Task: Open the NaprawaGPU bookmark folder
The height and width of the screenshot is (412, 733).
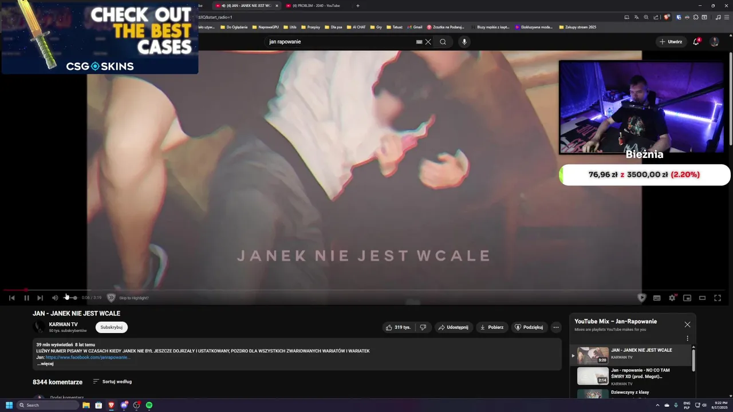Action: click(265, 27)
